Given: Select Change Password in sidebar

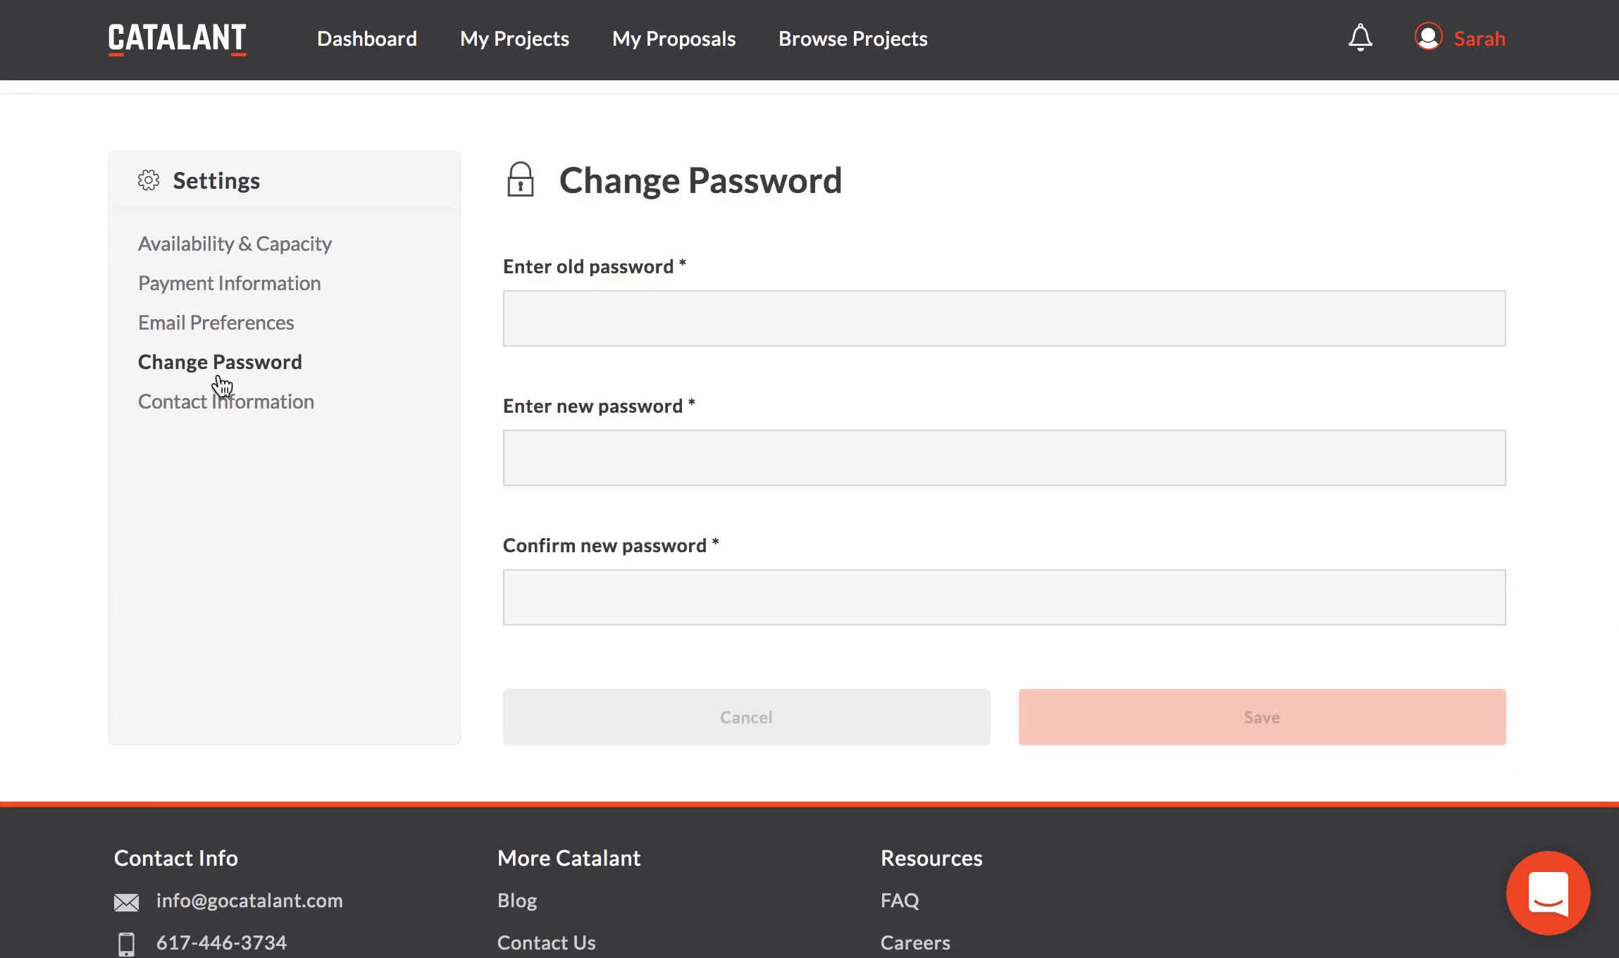Looking at the screenshot, I should [220, 362].
